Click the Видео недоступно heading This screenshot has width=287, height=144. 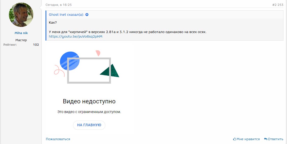[89, 101]
